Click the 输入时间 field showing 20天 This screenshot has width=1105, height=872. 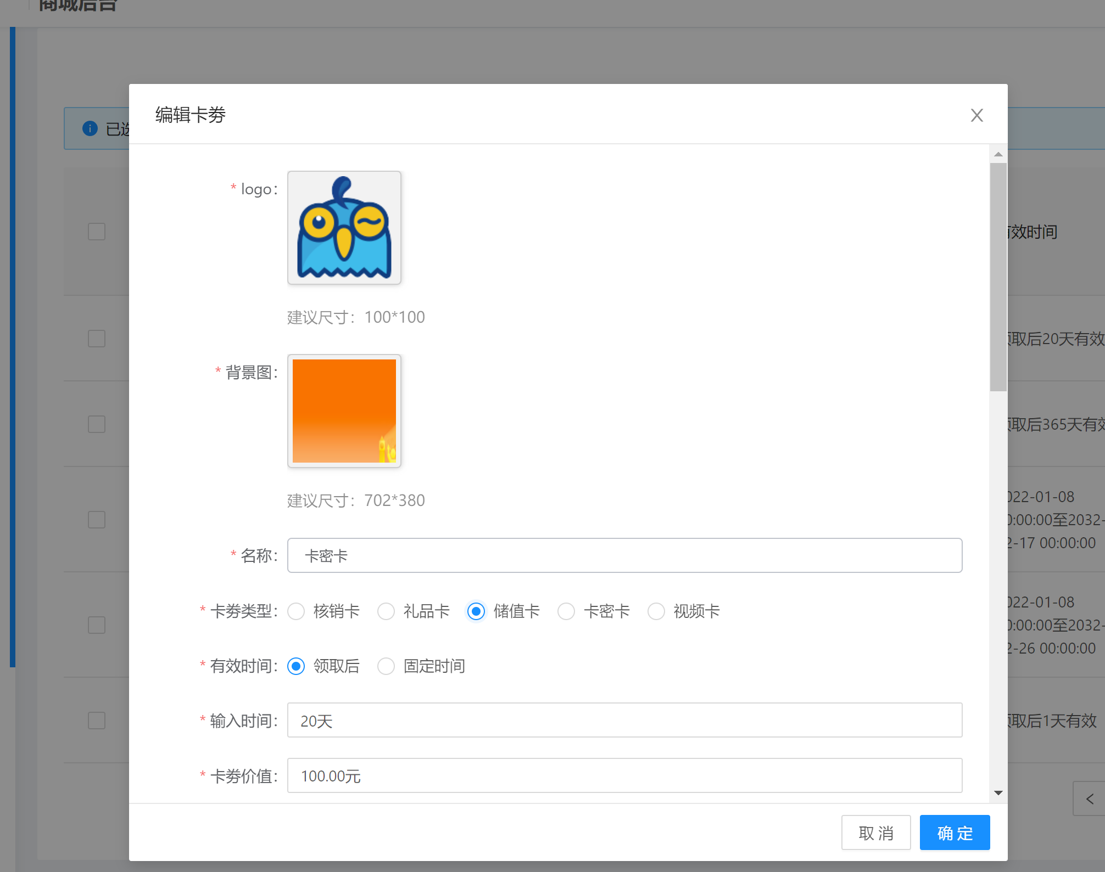pos(624,720)
